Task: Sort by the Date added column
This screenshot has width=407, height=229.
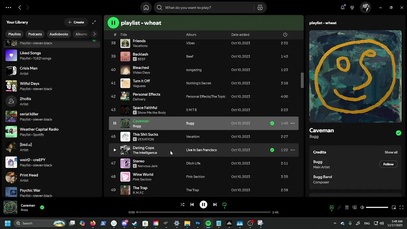Action: pos(240,35)
